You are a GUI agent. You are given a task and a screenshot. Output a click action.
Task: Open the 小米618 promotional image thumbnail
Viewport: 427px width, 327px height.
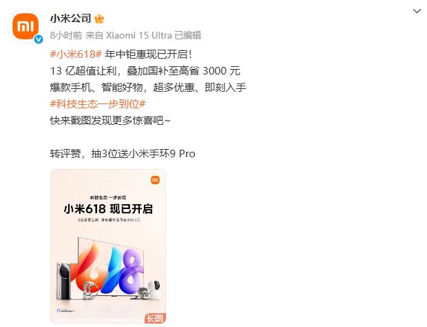click(108, 246)
